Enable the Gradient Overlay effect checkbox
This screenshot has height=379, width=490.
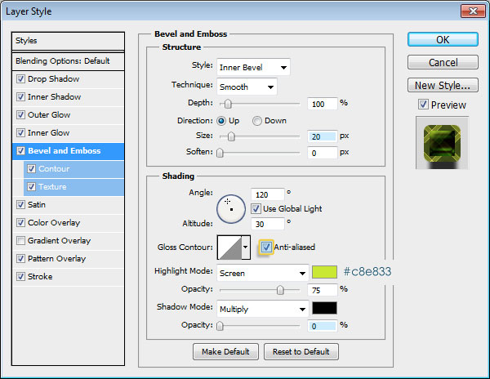coord(20,241)
